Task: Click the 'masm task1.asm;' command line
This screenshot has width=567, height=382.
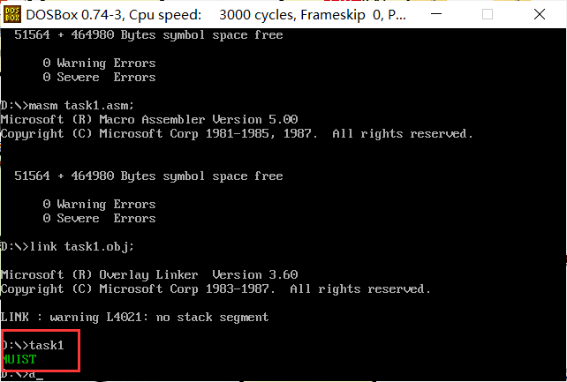Action: point(67,106)
